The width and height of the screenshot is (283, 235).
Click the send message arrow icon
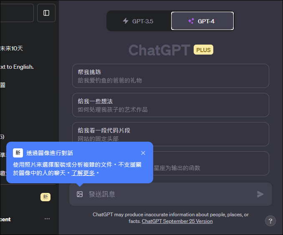coord(260,194)
